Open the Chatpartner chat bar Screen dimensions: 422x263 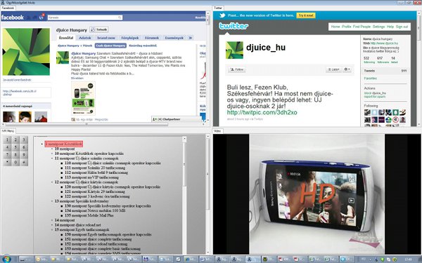tap(177, 119)
